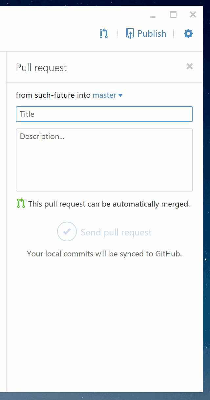
Task: Focus the Title input field
Action: coord(104,114)
